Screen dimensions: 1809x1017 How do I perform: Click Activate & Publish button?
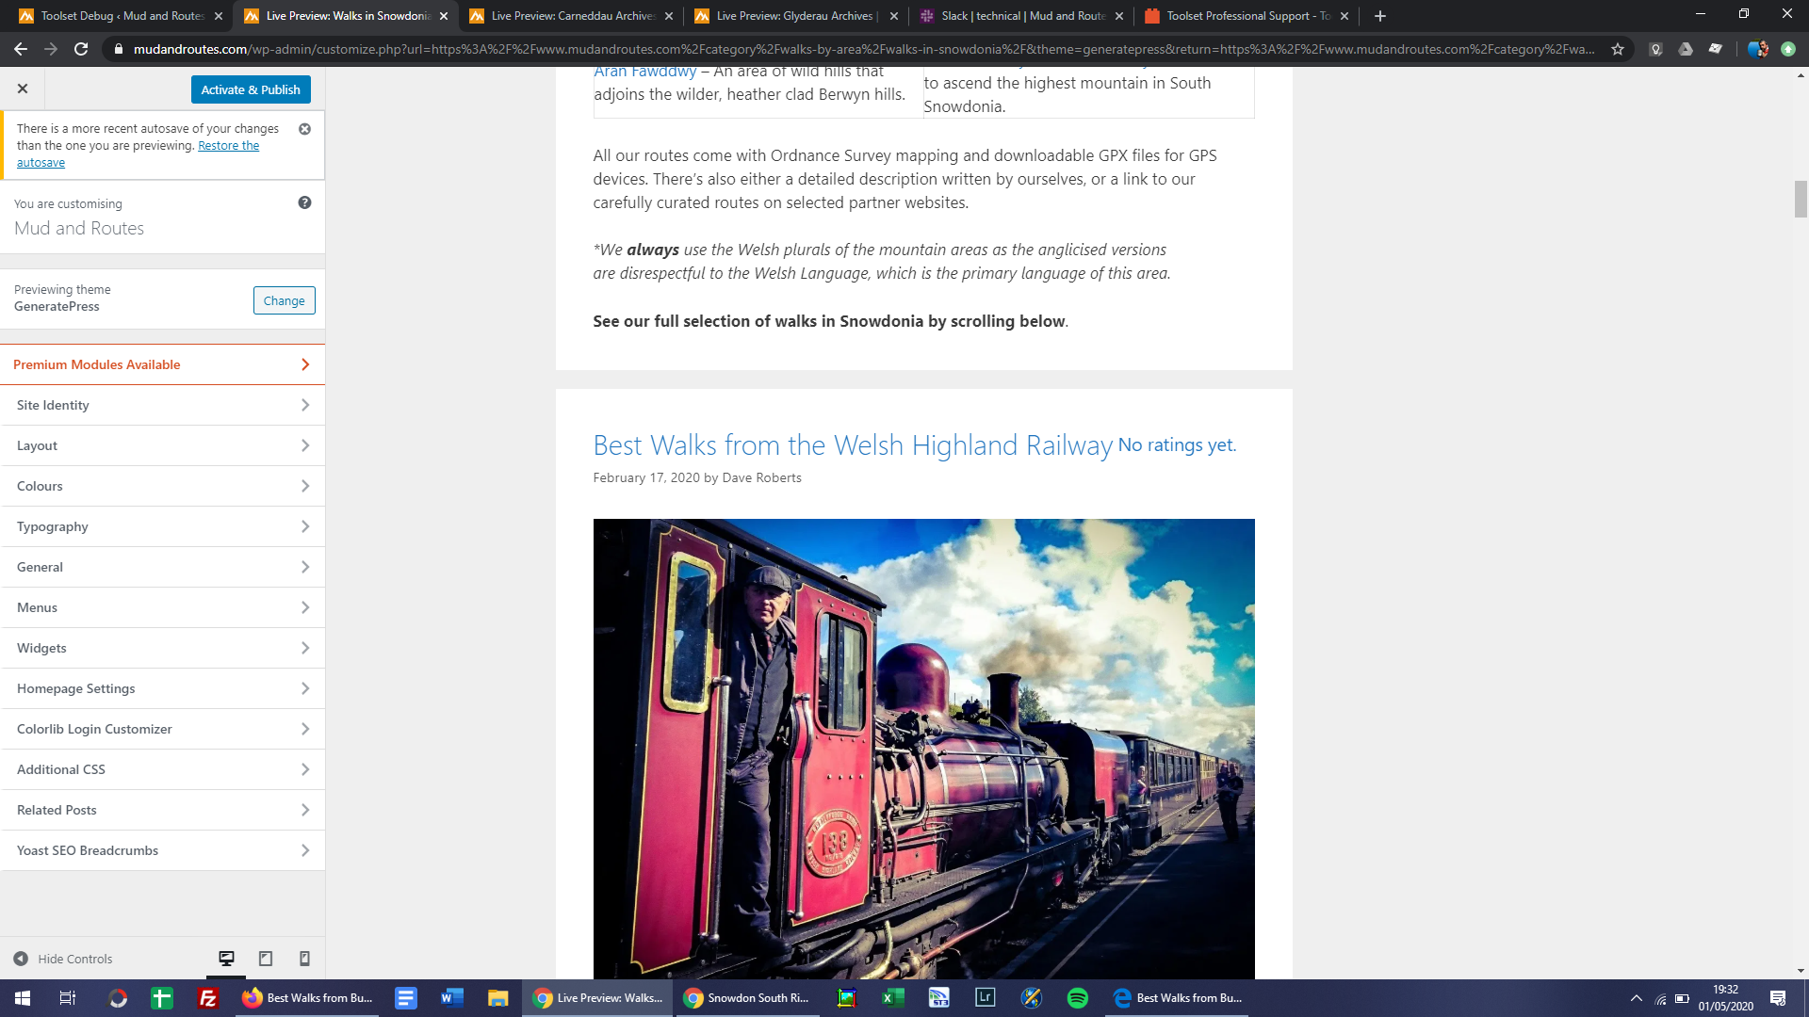pyautogui.click(x=251, y=89)
